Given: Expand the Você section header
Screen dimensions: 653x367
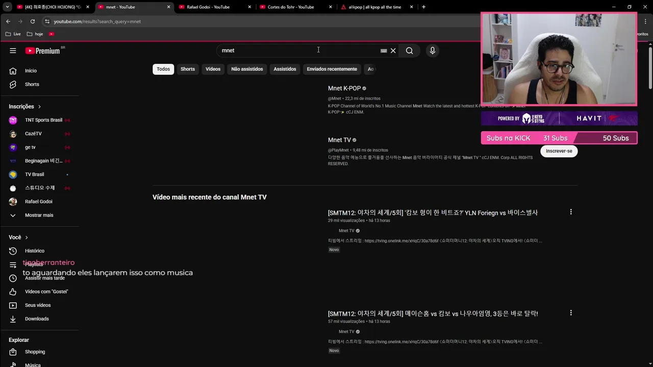Looking at the screenshot, I should tap(18, 238).
